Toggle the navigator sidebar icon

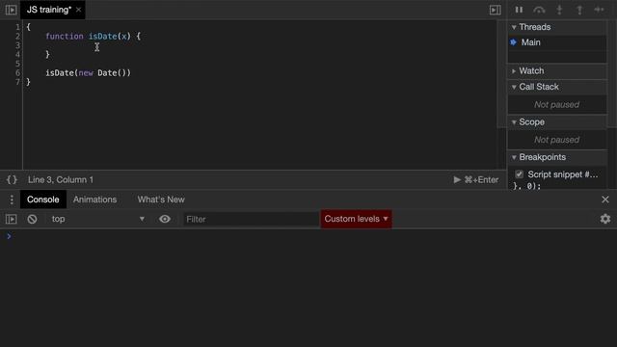pyautogui.click(x=11, y=10)
